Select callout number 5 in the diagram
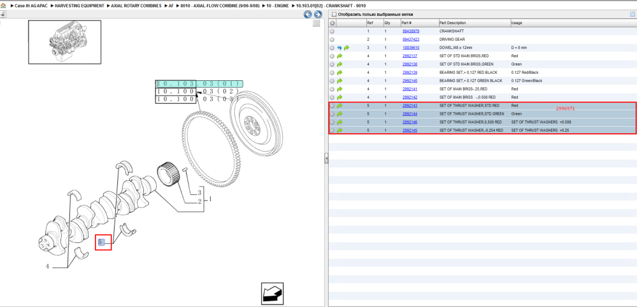The width and height of the screenshot is (637, 307). (101, 243)
